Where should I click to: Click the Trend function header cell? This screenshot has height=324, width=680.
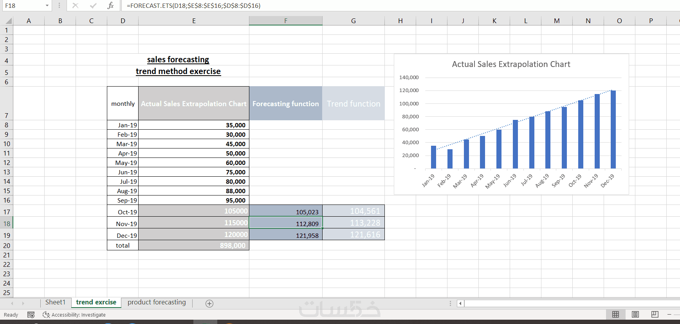pyautogui.click(x=354, y=103)
